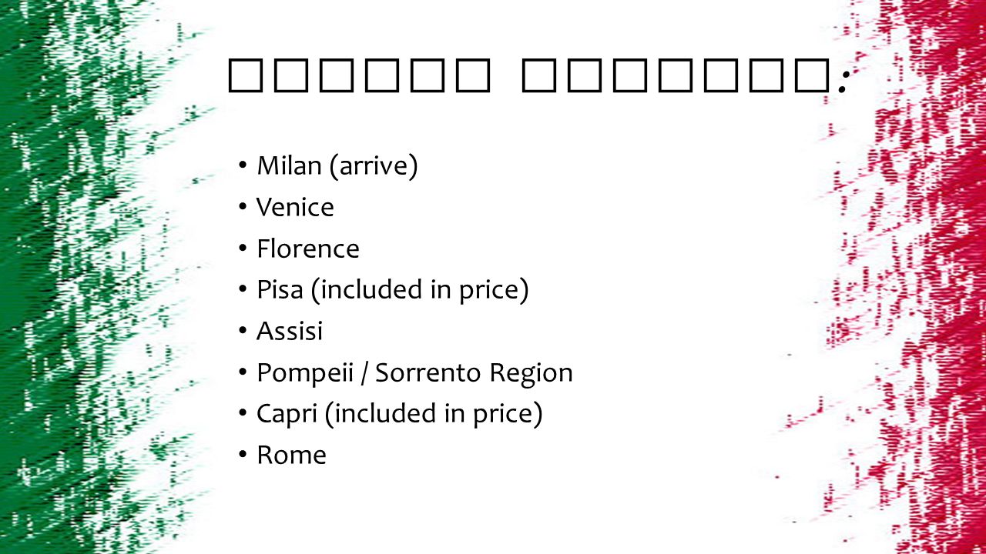The image size is (986, 554).
Task: Select the 'Venice' list item
Action: tap(295, 208)
